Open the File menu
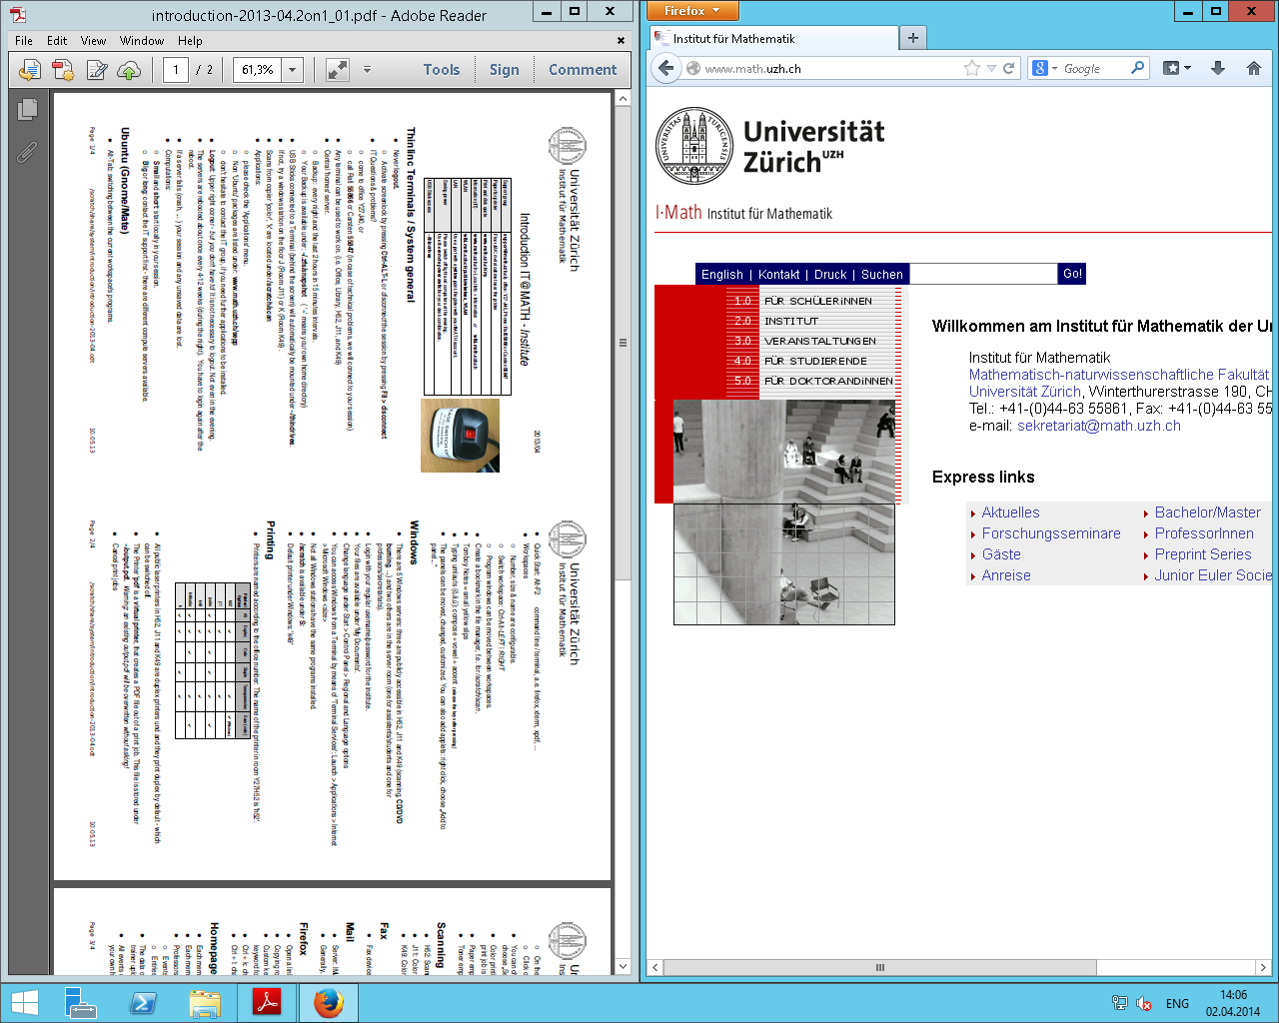The image size is (1279, 1023). pyautogui.click(x=24, y=41)
